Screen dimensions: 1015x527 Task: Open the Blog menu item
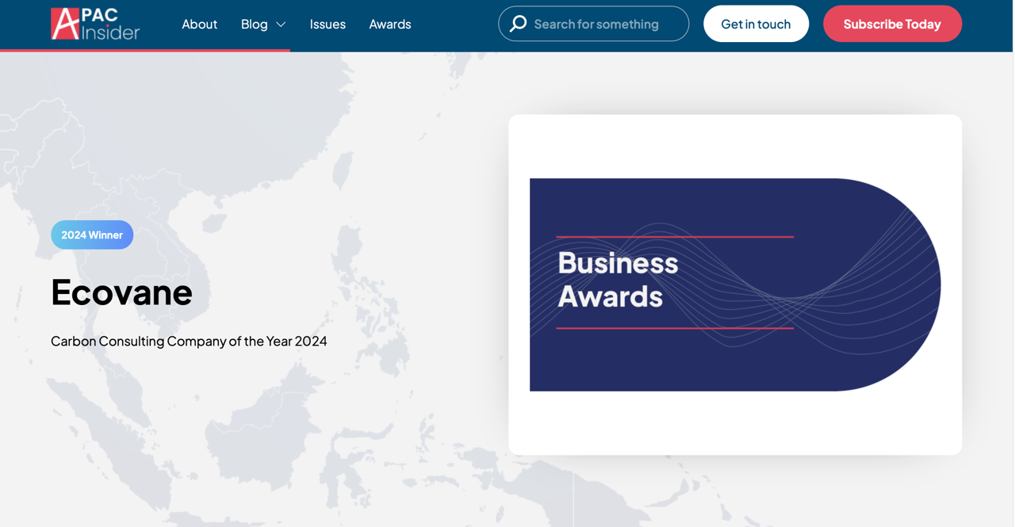(x=254, y=24)
